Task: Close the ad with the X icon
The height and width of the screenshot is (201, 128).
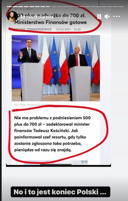Action: 86,162
